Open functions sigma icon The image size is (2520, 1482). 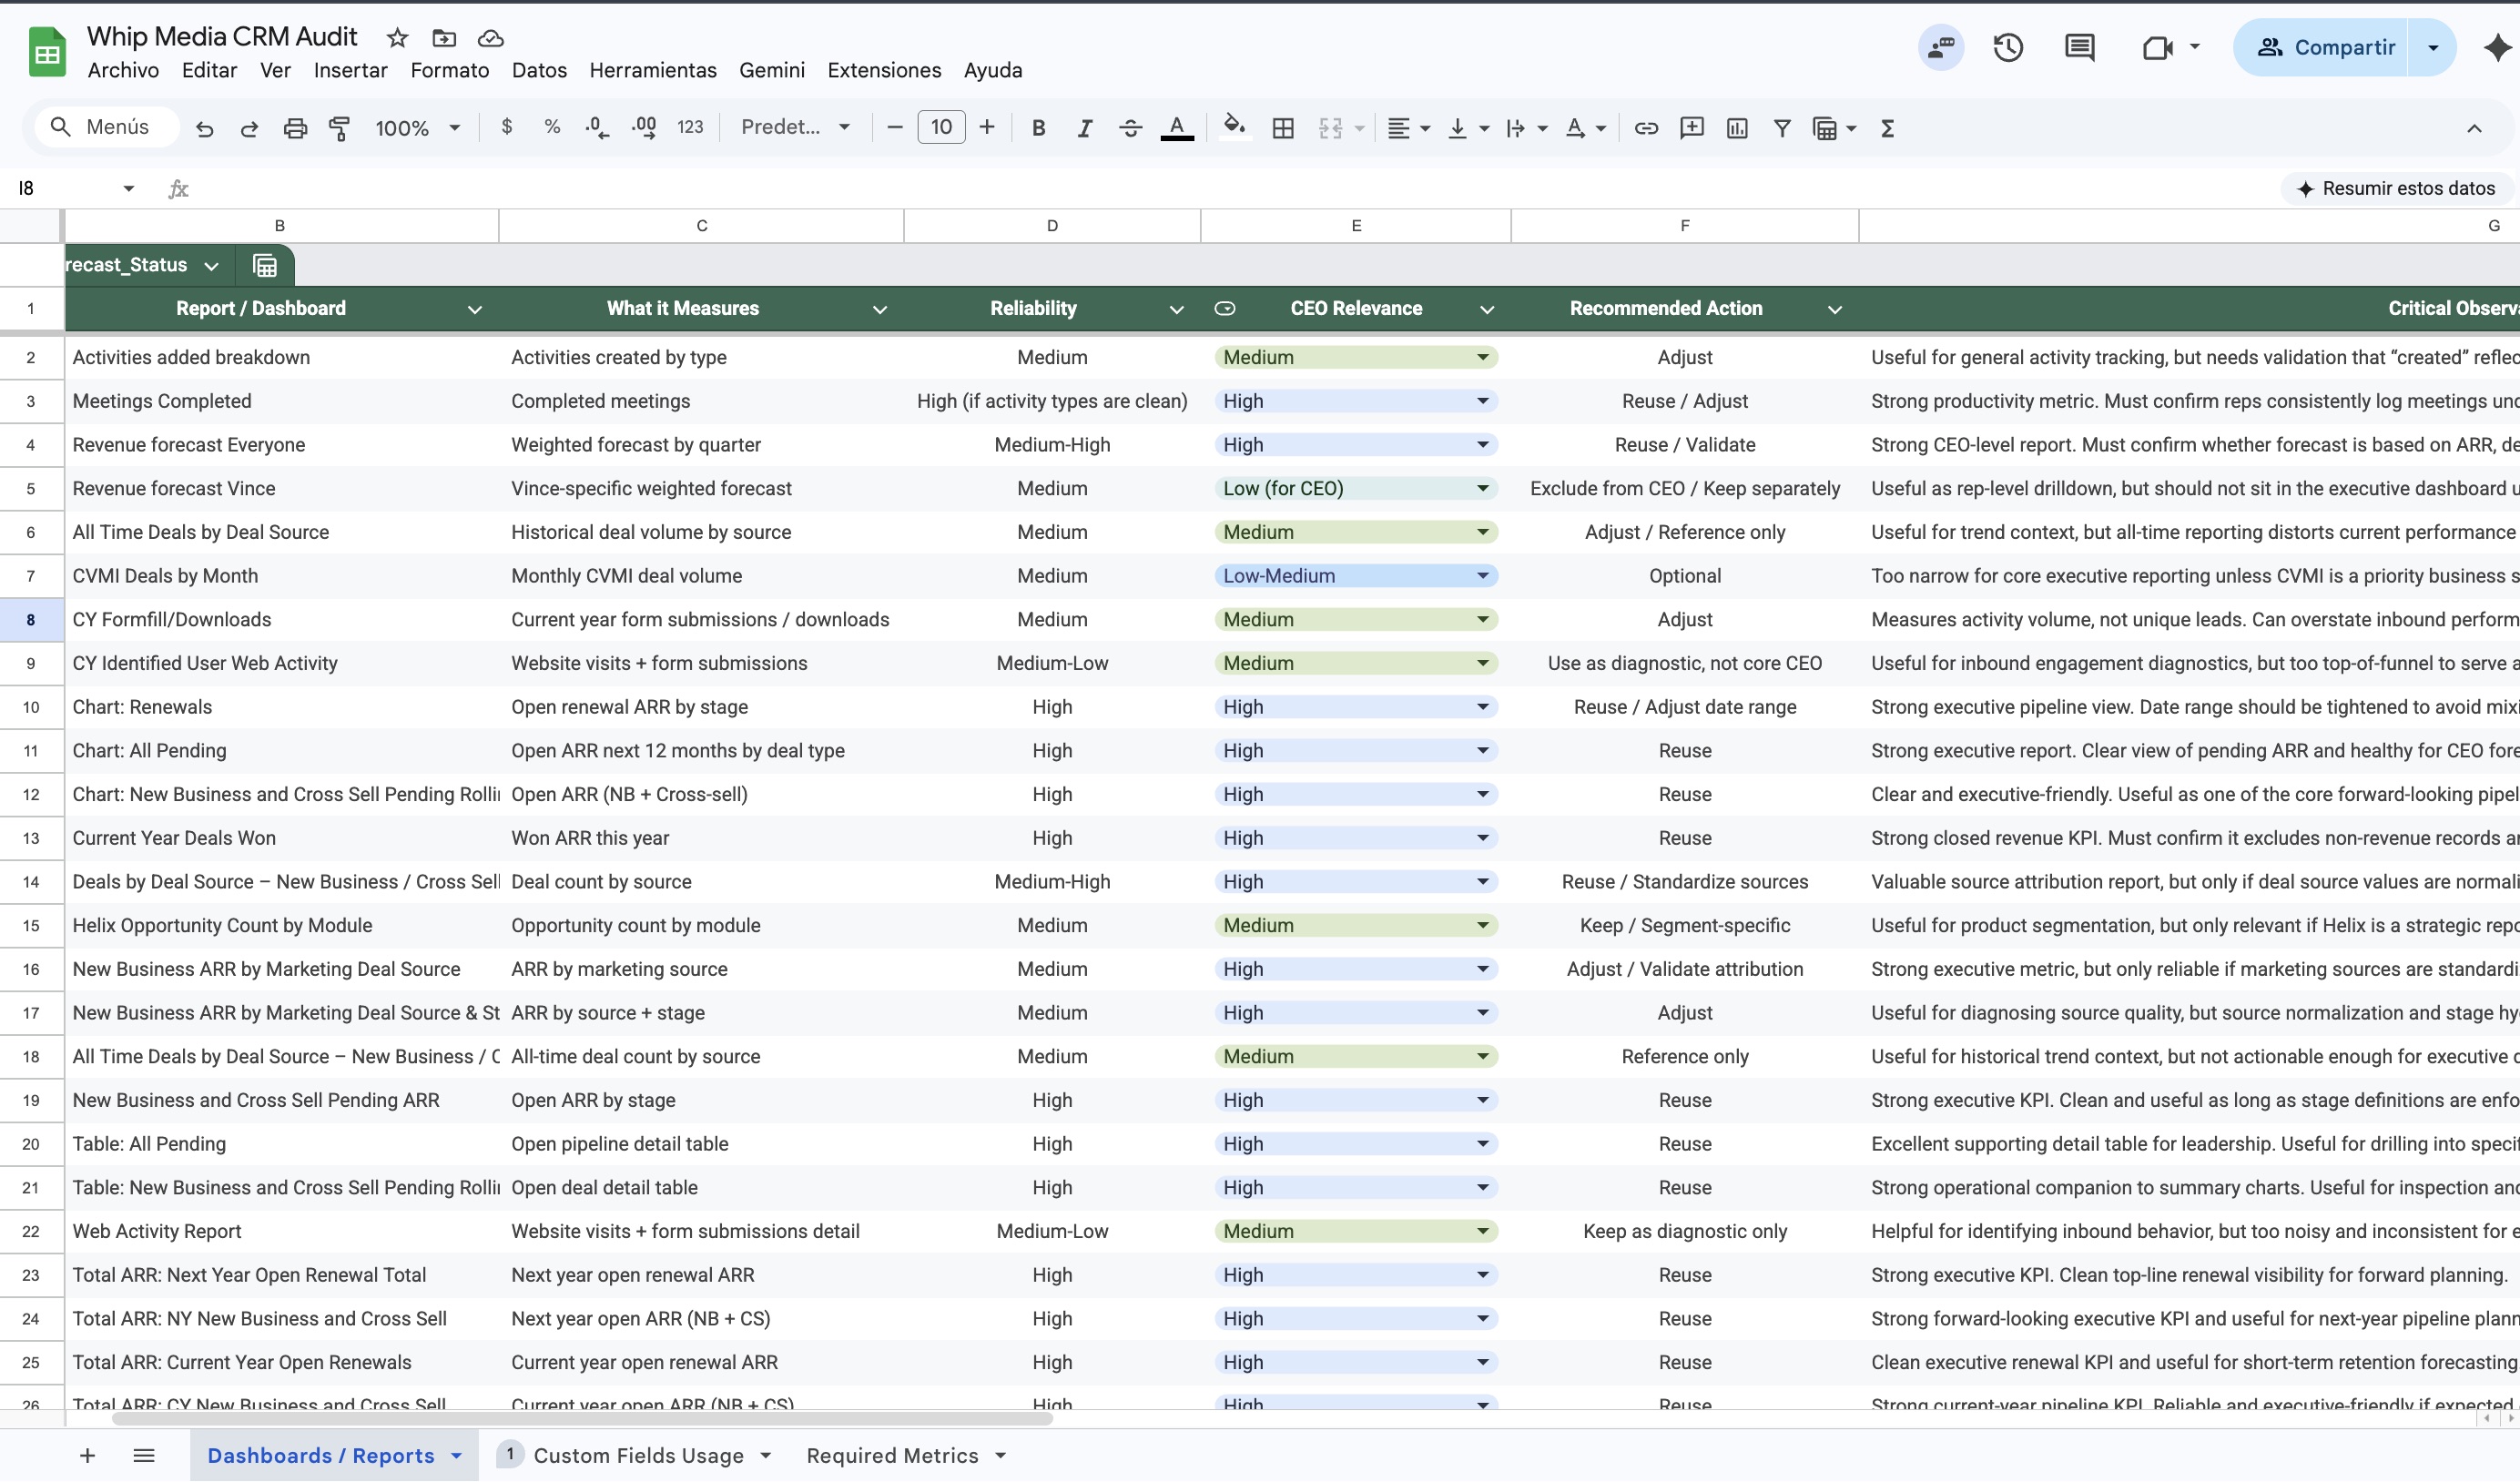pyautogui.click(x=1888, y=128)
